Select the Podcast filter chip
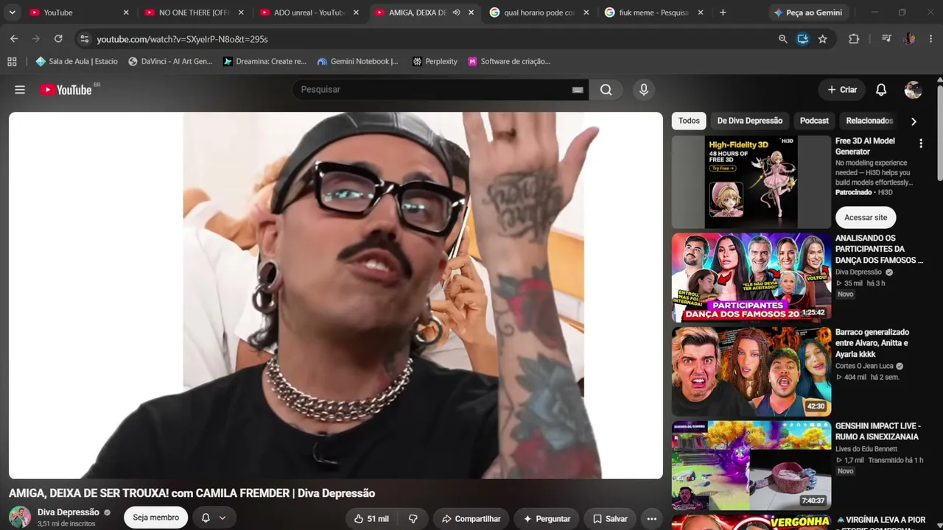 814,121
